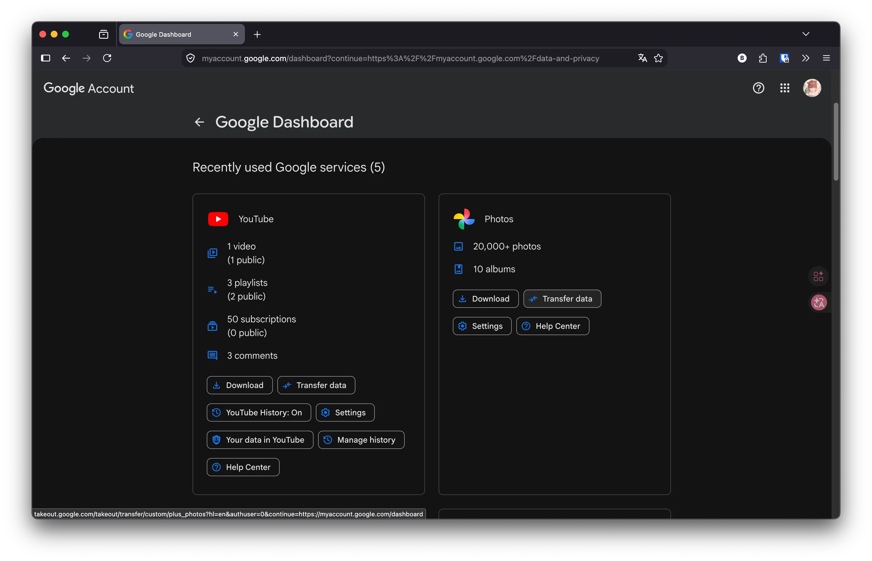
Task: Open YouTube Help Center
Action: pos(243,467)
